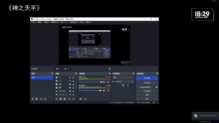Click the 开始录制 button
Image resolution: width=219 pixels, height=123 pixels.
tap(147, 83)
